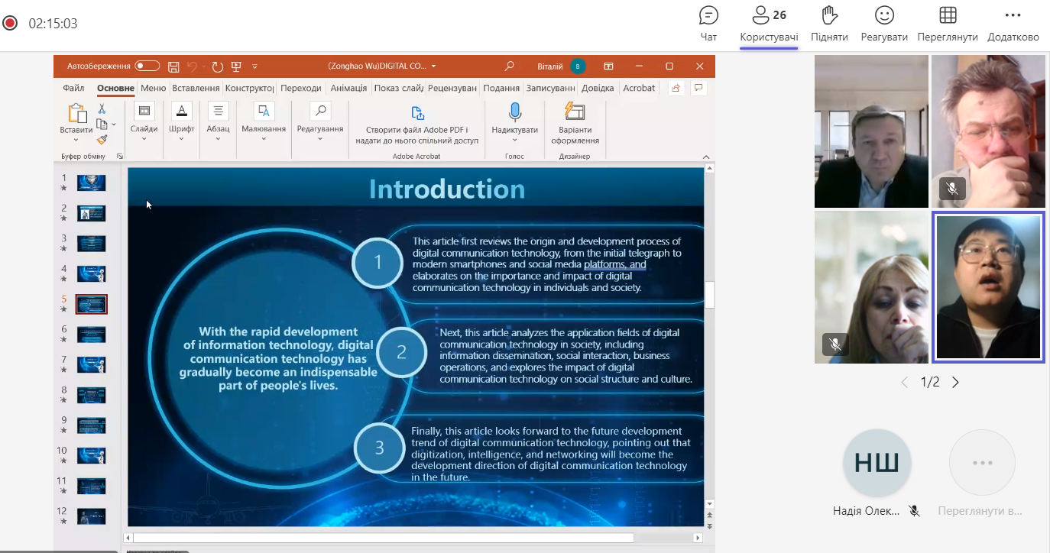Click the circled number 2 on slide
The height and width of the screenshot is (553, 1050).
tap(401, 352)
